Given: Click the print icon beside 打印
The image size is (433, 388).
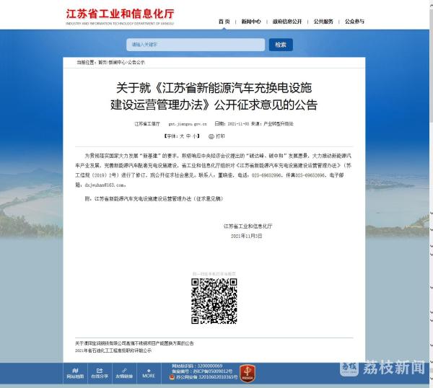Looking at the screenshot, I should (x=211, y=136).
